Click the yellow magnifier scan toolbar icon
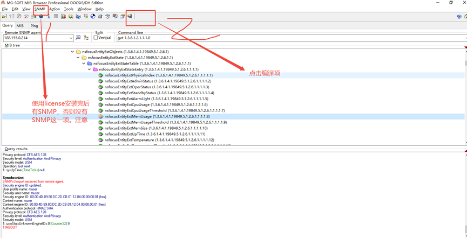This screenshot has height=238, width=467. point(71,16)
